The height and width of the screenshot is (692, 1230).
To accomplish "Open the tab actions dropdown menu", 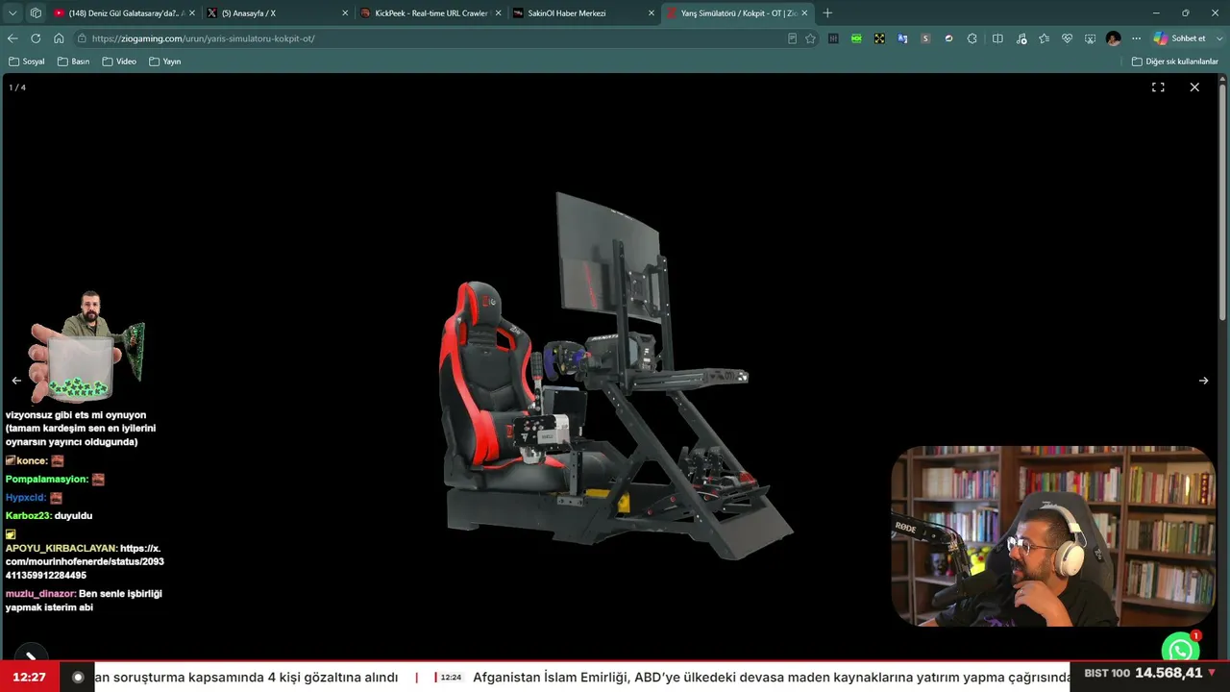I will 12,13.
